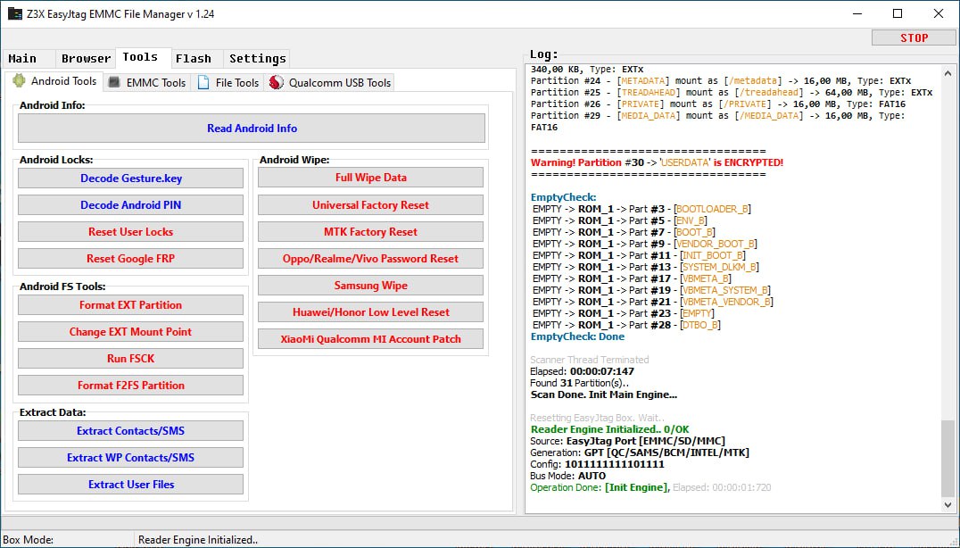Click the document icon on File Tools tab
960x548 pixels.
click(x=203, y=82)
